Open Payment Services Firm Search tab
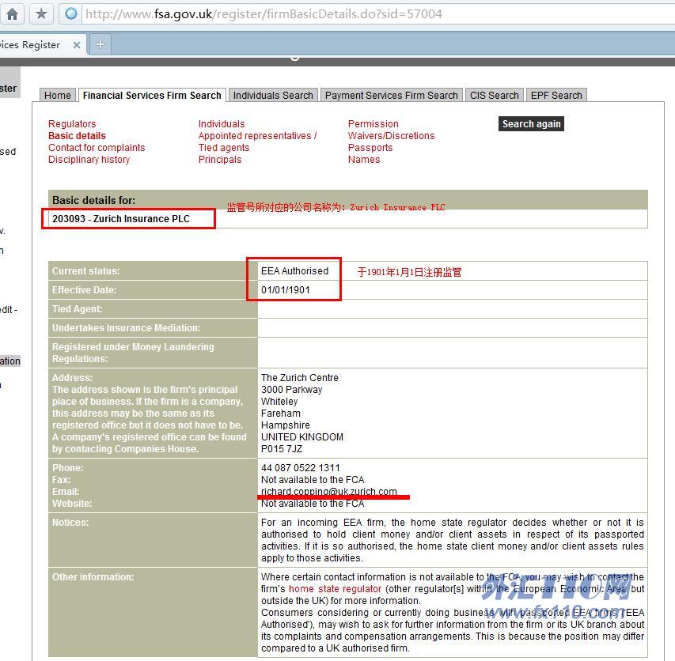675x661 pixels. (x=392, y=95)
